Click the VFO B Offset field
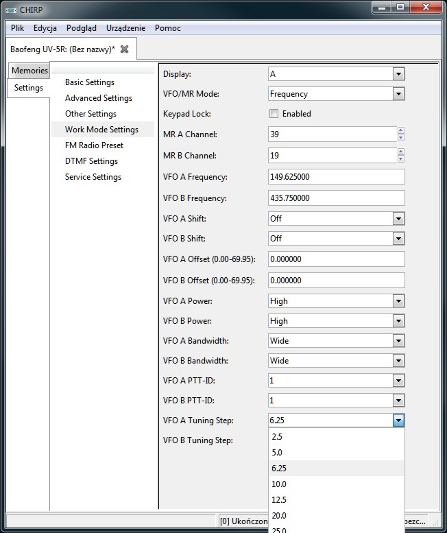This screenshot has height=533, width=447. (x=336, y=281)
